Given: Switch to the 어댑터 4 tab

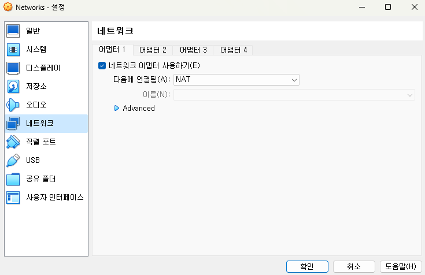Looking at the screenshot, I should [x=234, y=50].
